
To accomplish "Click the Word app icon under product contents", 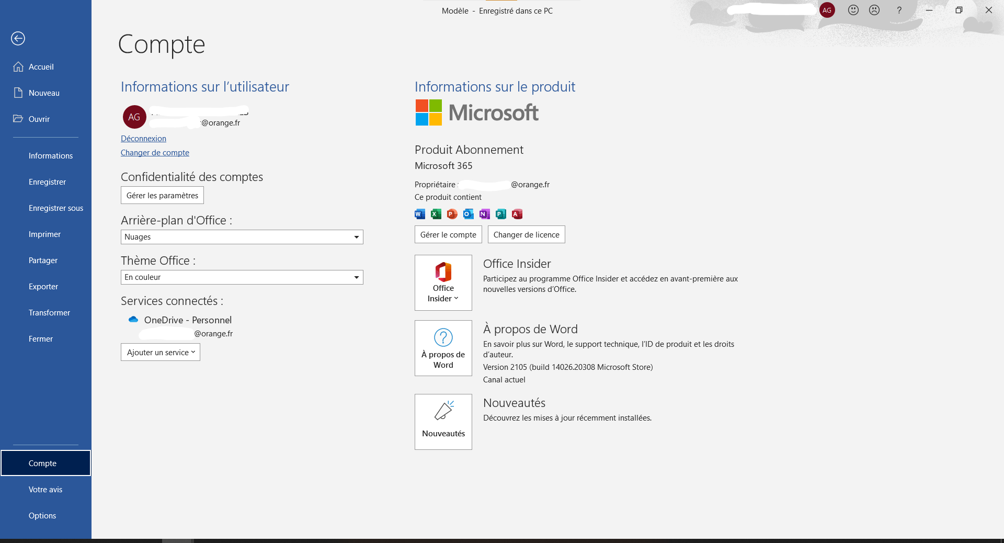I will click(x=420, y=214).
